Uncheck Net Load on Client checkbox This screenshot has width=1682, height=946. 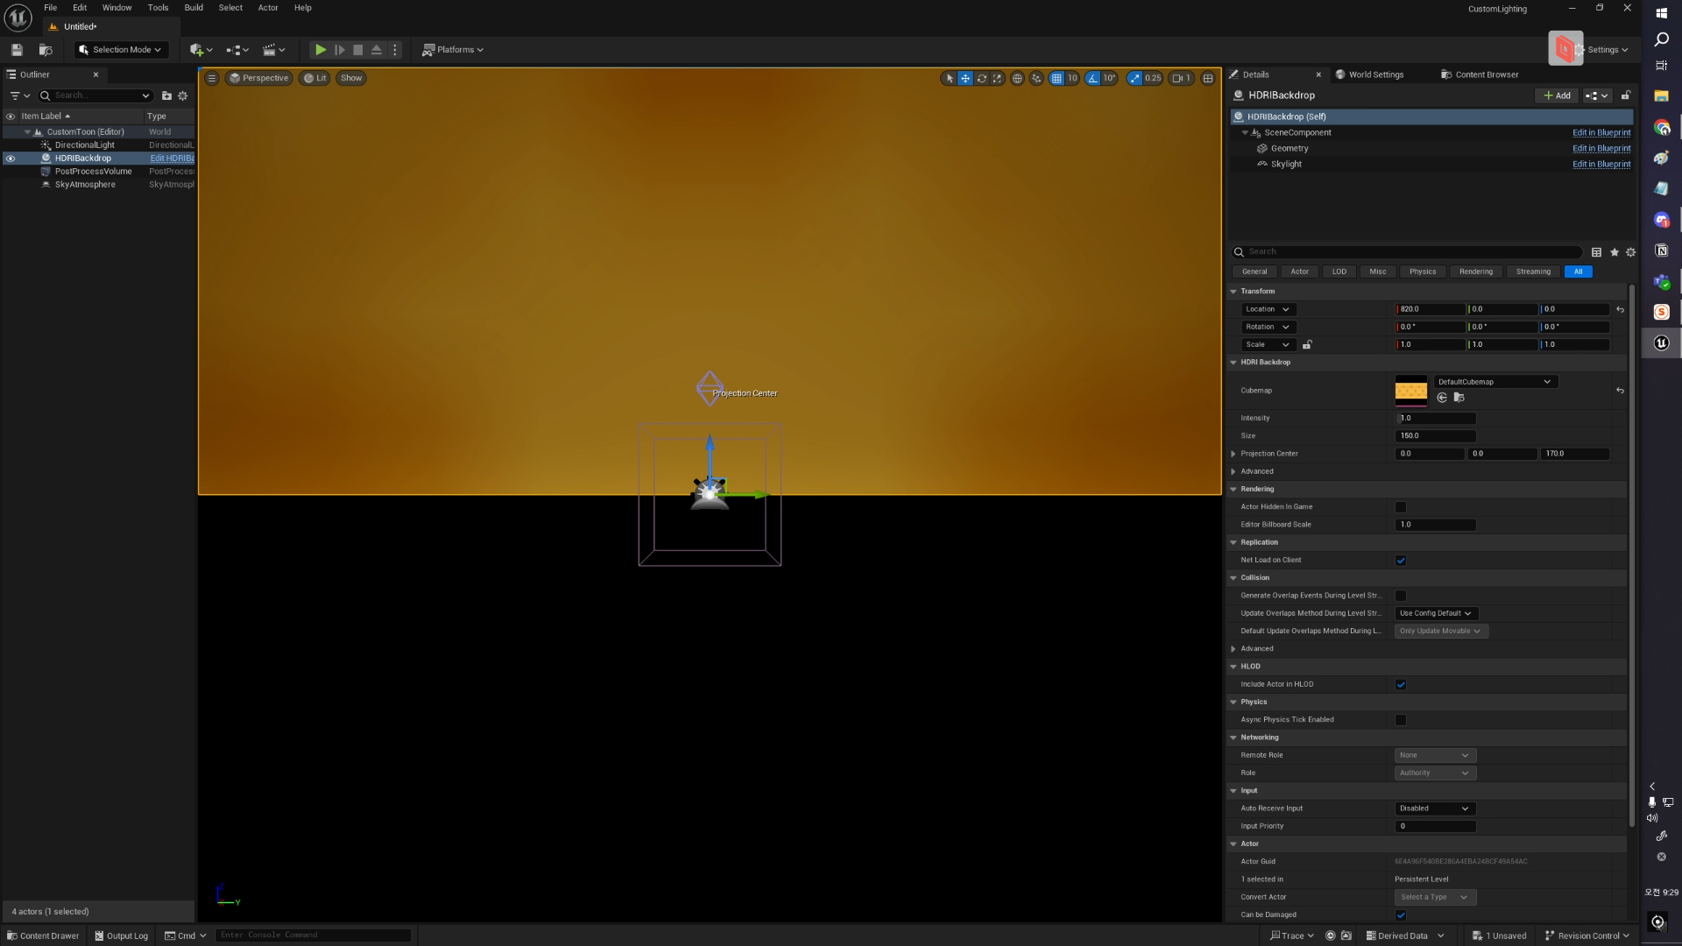(1401, 561)
